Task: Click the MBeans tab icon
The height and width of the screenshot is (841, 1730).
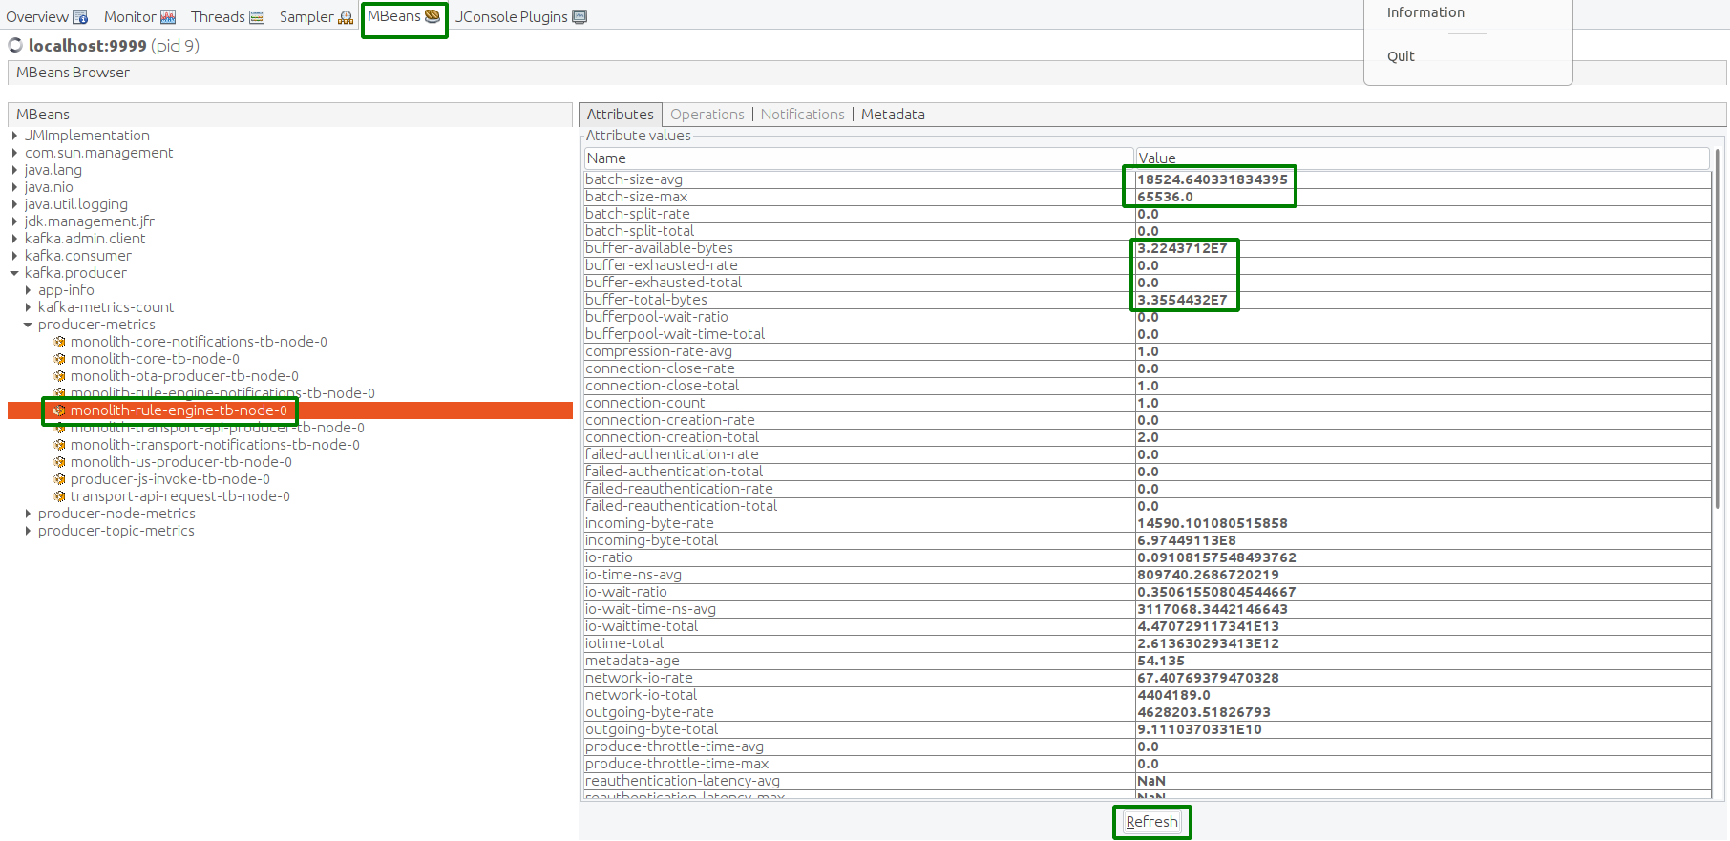Action: coord(432,16)
